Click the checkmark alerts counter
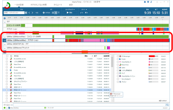Viewport: 173px width, 110px height. 82,13
